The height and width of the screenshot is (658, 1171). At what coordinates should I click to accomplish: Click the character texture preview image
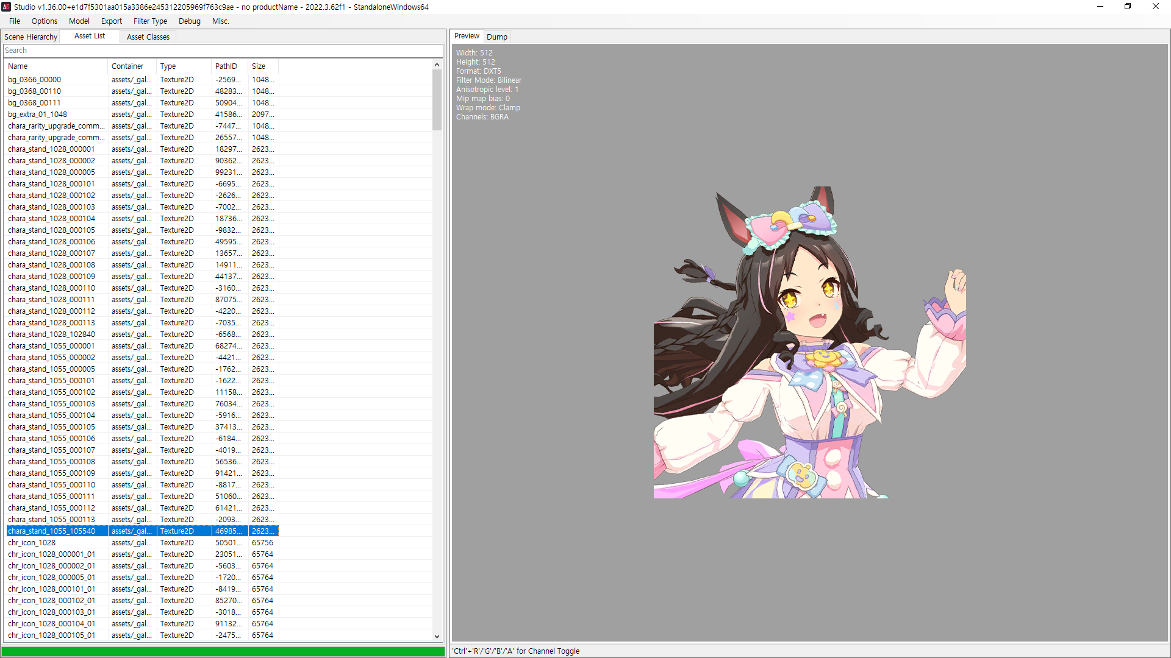(x=809, y=342)
